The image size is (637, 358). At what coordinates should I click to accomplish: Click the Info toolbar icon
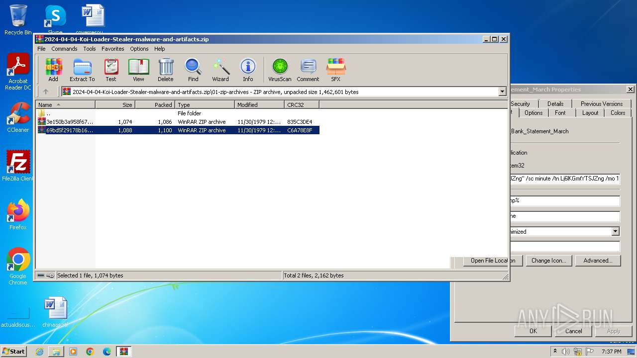point(248,70)
